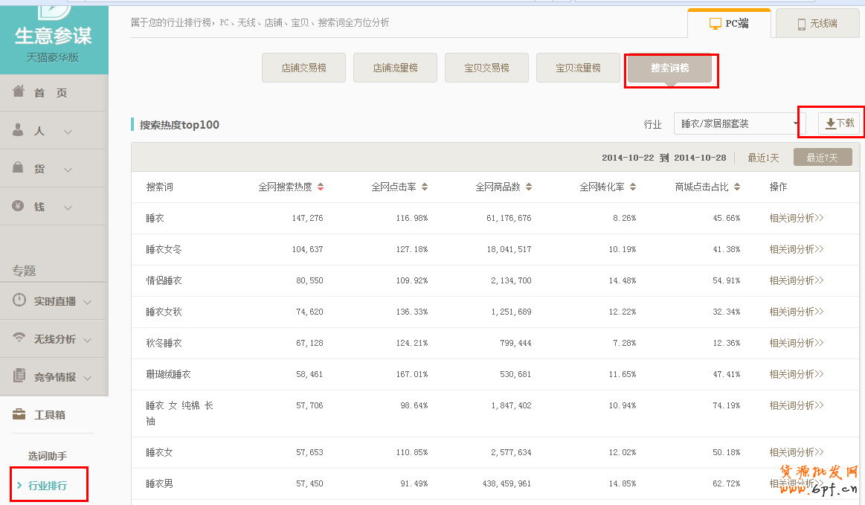Click the wifi icon for 无线分析
Image resolution: width=865 pixels, height=505 pixels.
pyautogui.click(x=20, y=338)
